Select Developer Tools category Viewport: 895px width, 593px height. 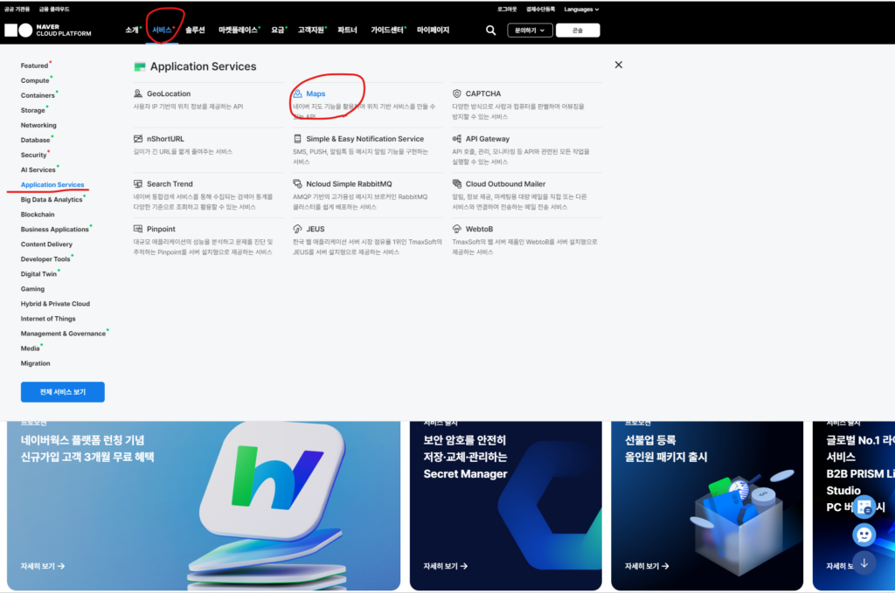(45, 259)
